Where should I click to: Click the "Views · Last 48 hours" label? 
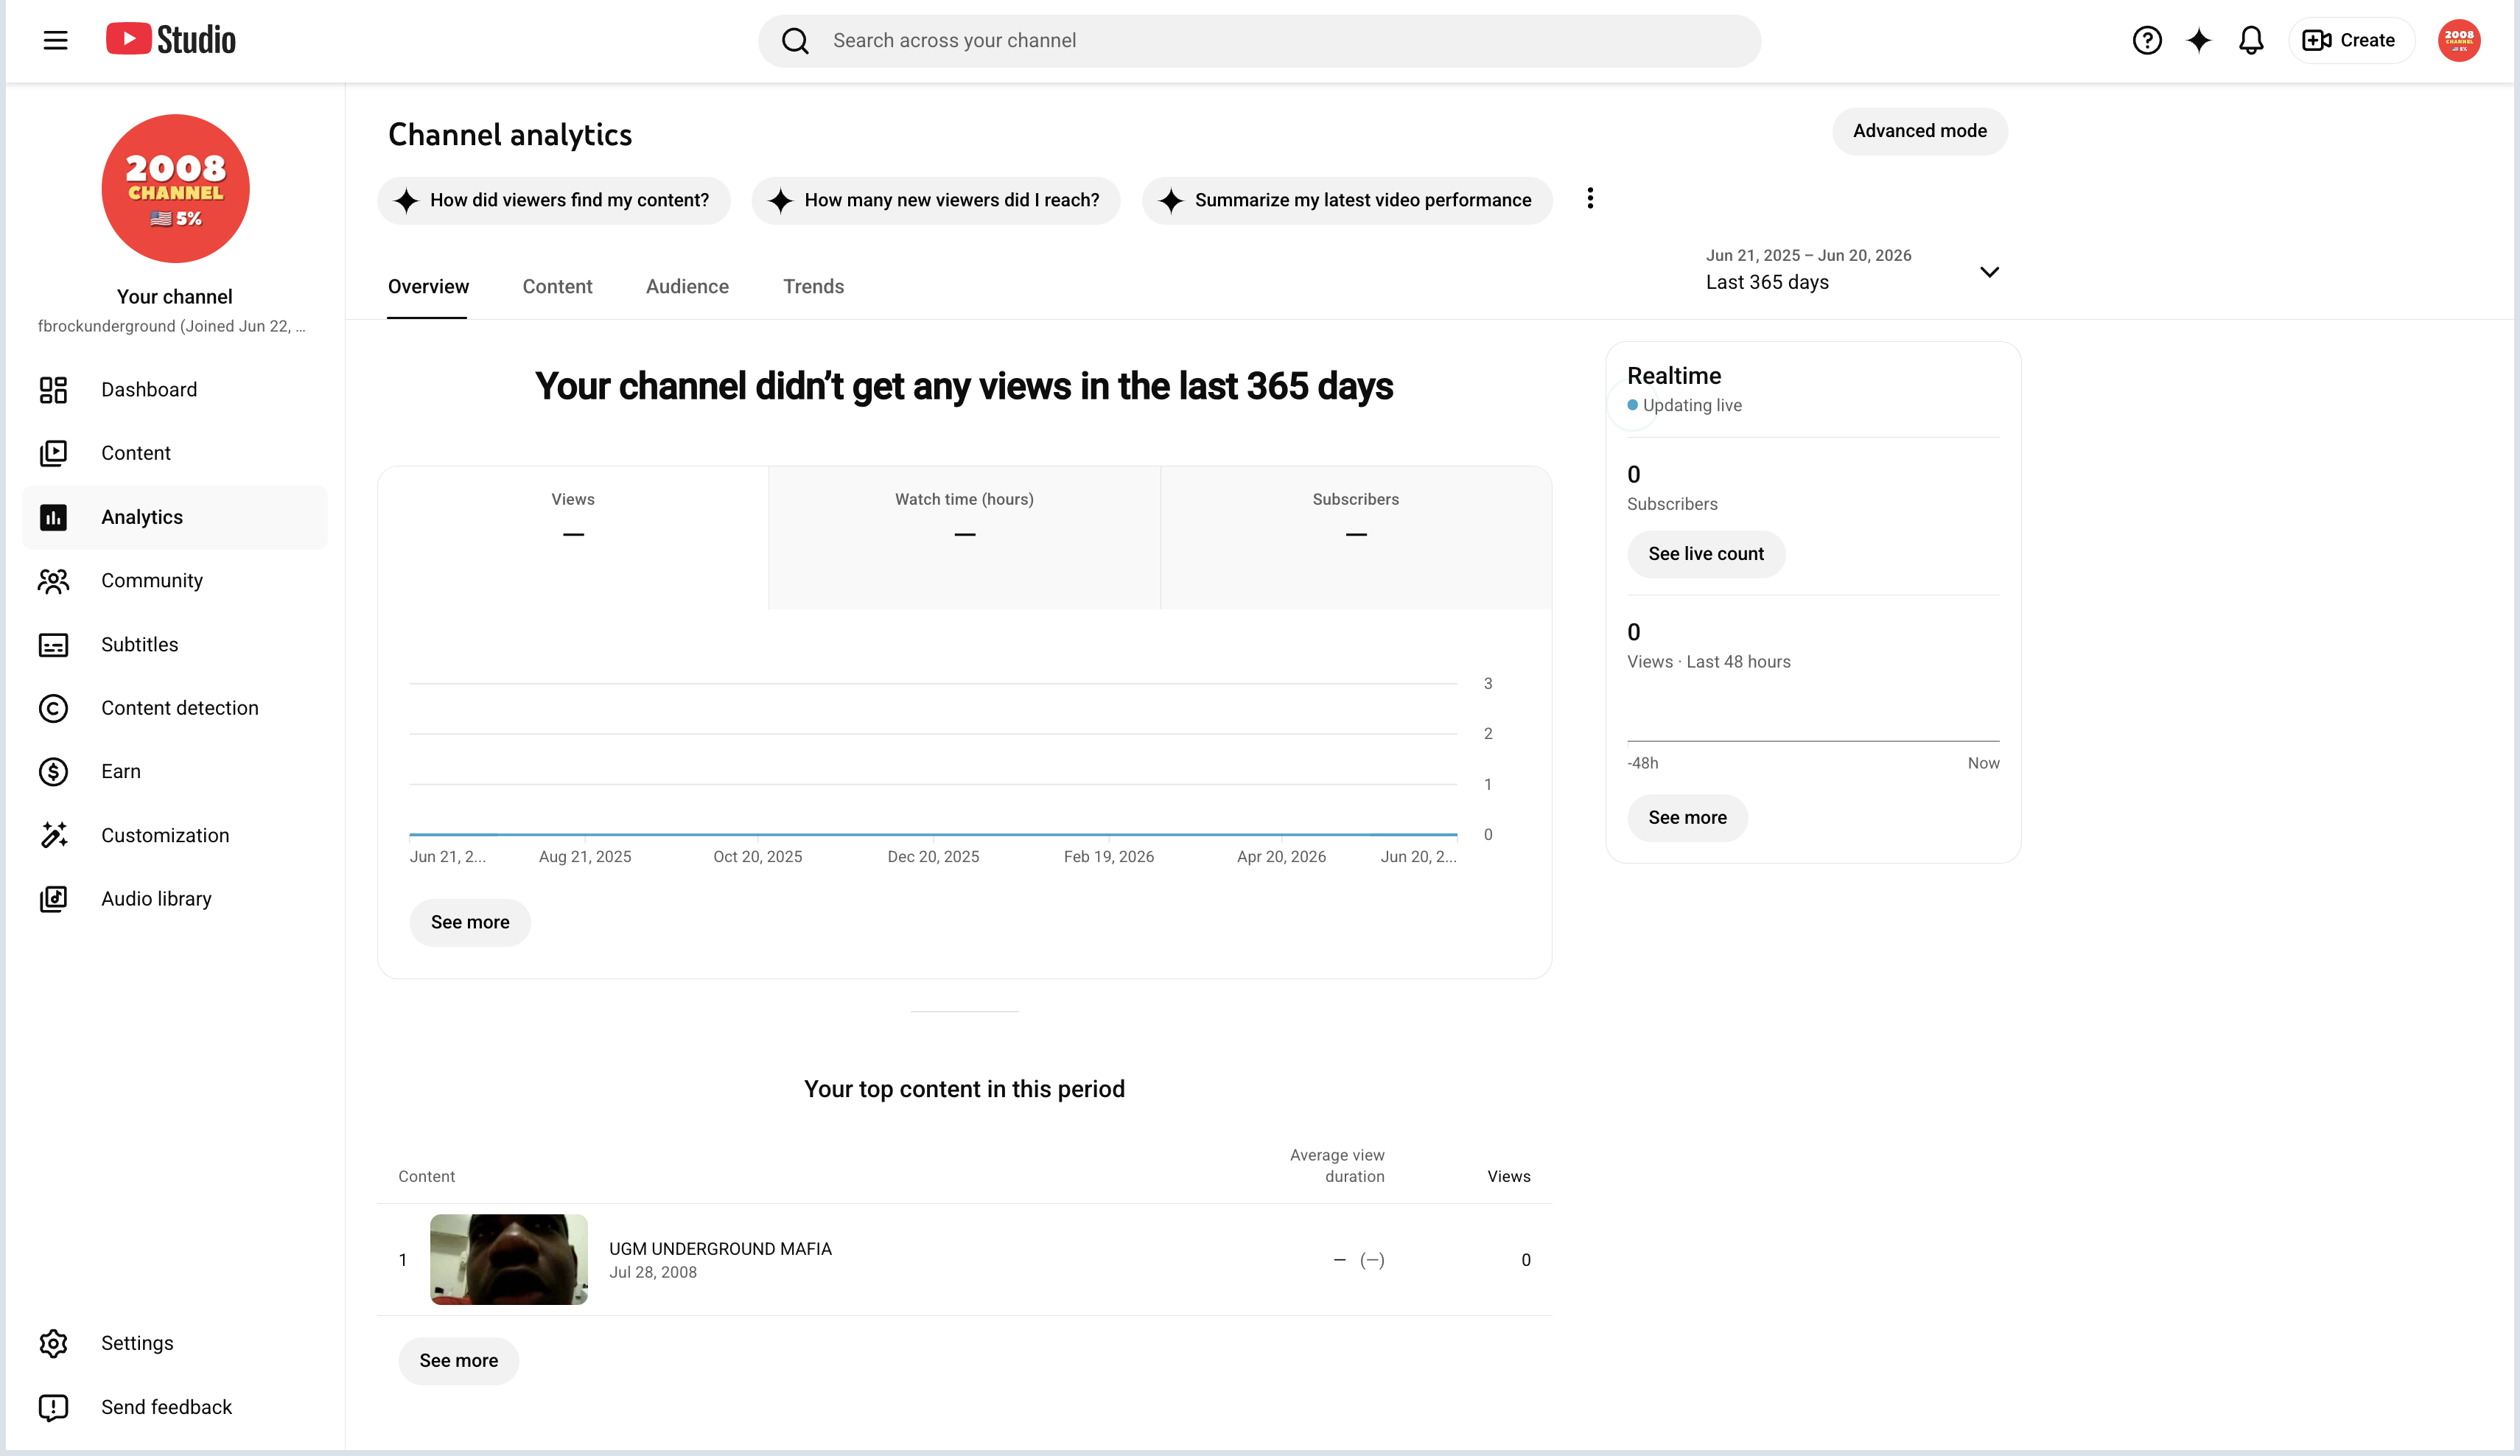[x=1708, y=662]
